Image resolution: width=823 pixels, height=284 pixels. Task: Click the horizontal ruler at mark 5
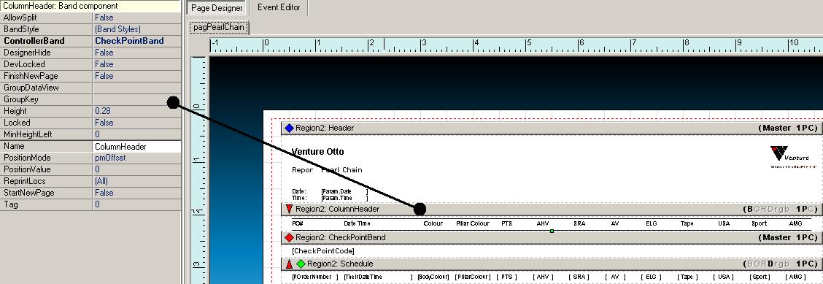click(x=529, y=45)
